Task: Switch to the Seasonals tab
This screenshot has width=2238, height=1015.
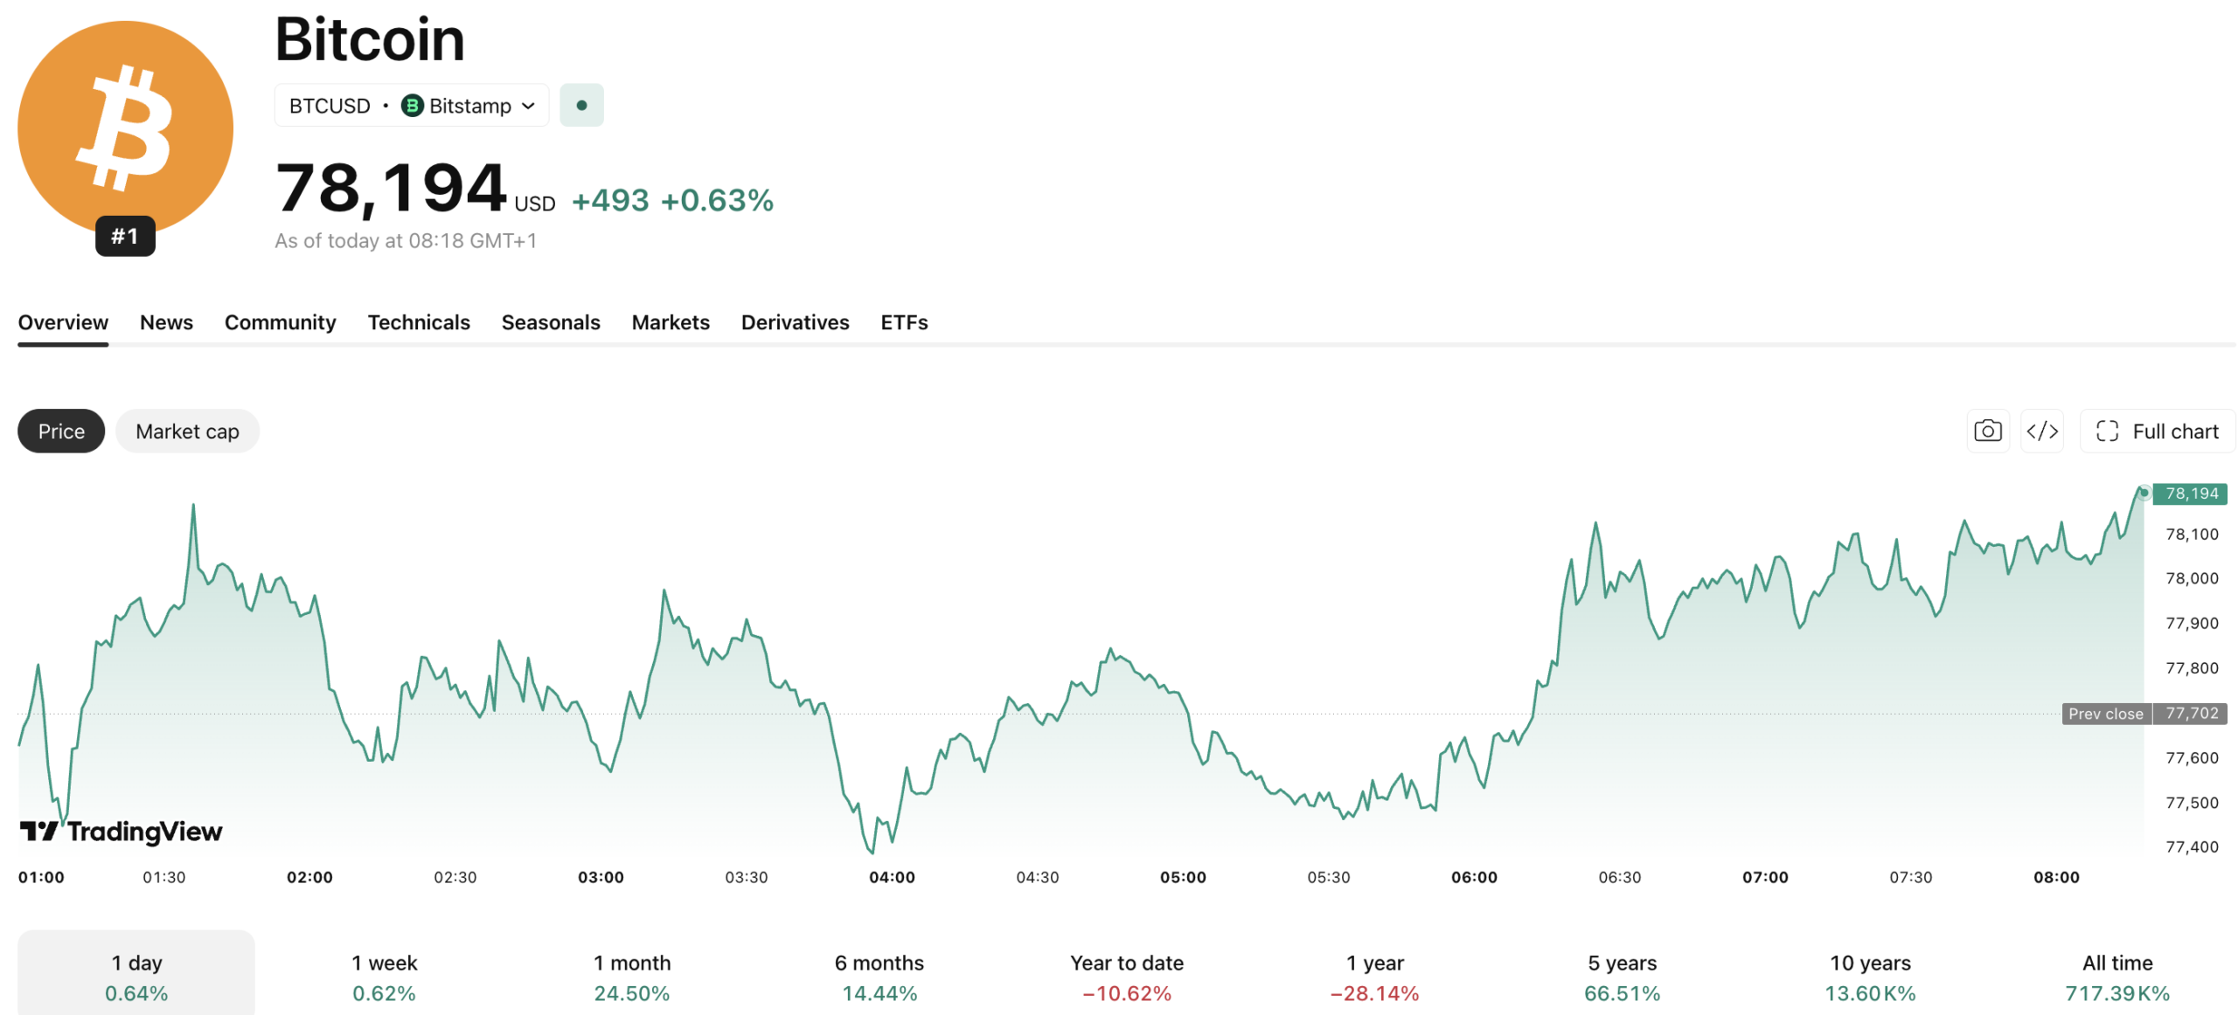Action: click(x=551, y=322)
